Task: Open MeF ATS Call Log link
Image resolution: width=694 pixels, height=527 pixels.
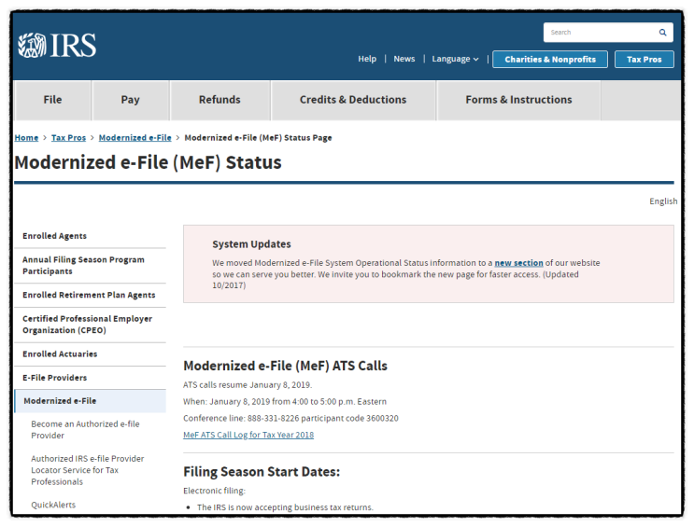Action: (x=248, y=435)
